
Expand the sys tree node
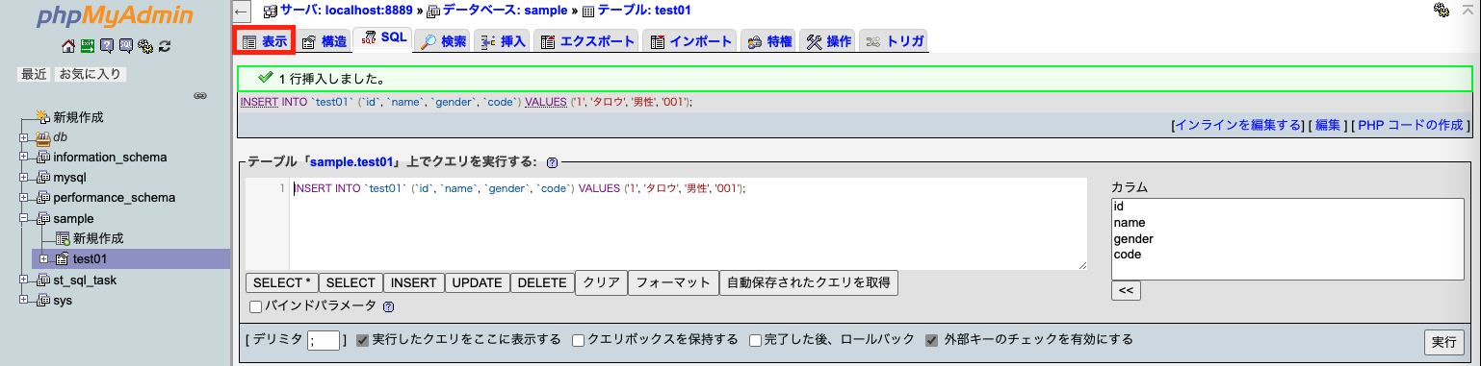(x=24, y=300)
